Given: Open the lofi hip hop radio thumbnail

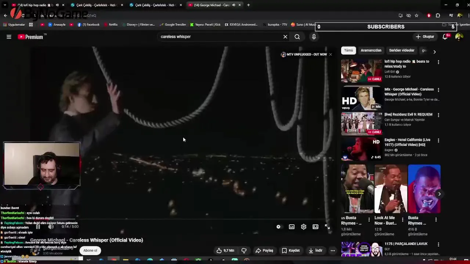Looking at the screenshot, I should tap(362, 71).
